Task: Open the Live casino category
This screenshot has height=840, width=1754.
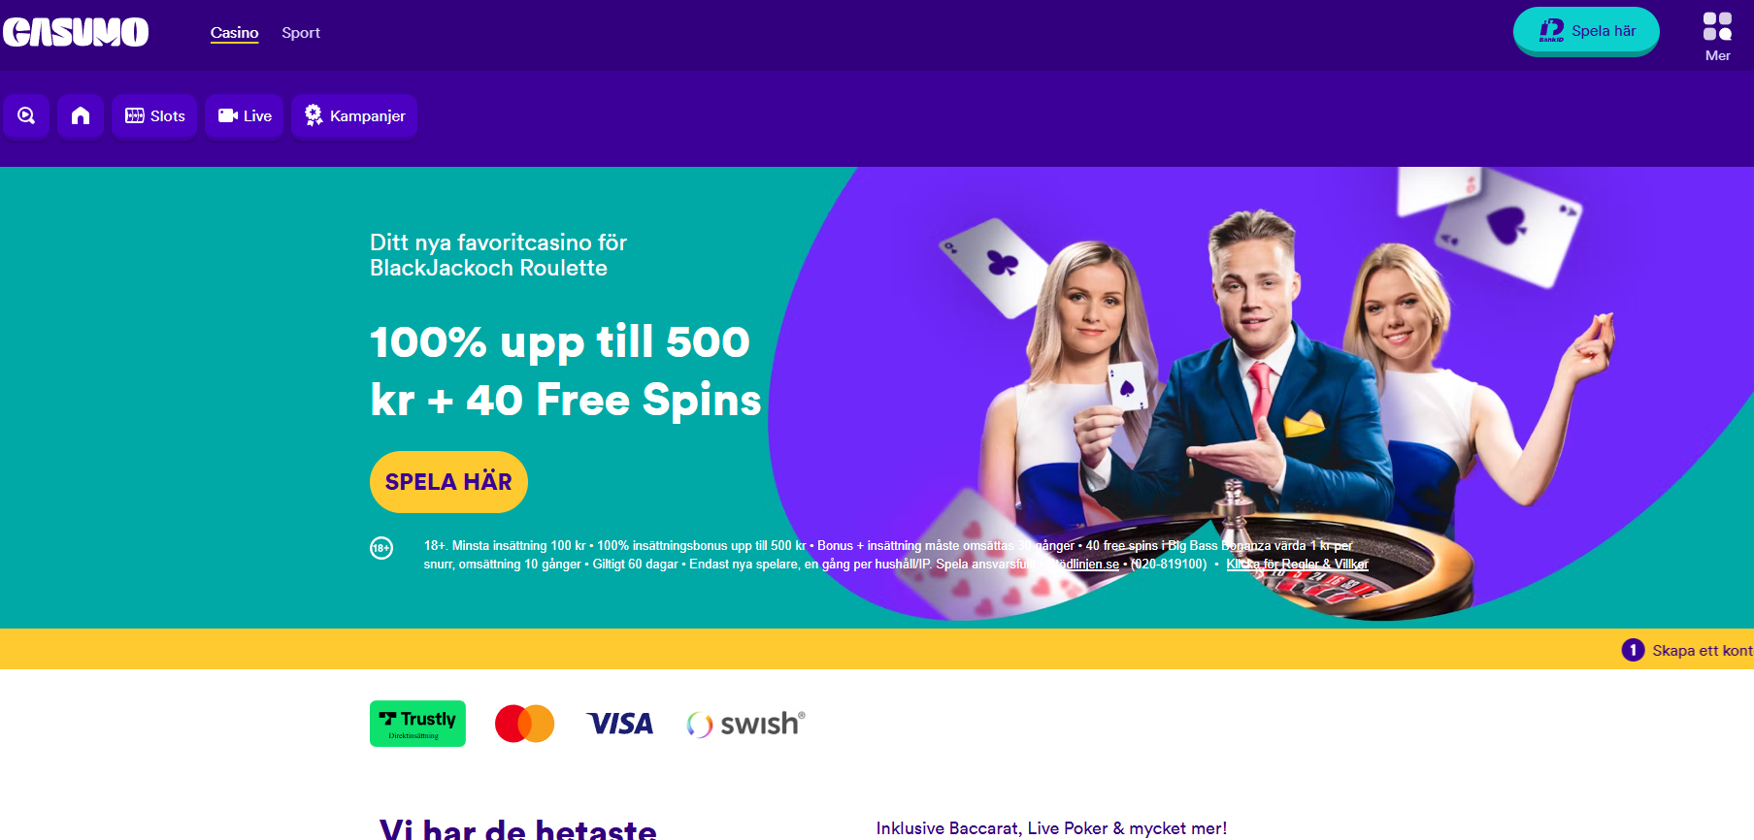Action: coord(244,116)
